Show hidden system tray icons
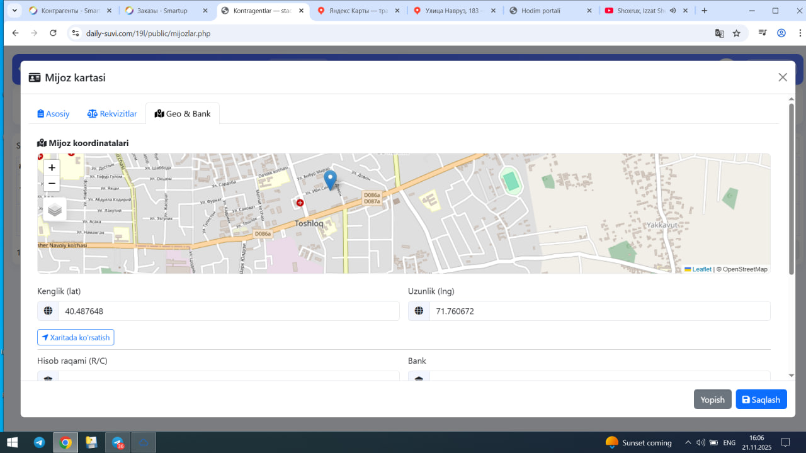Screen dimensions: 806x453 point(688,442)
